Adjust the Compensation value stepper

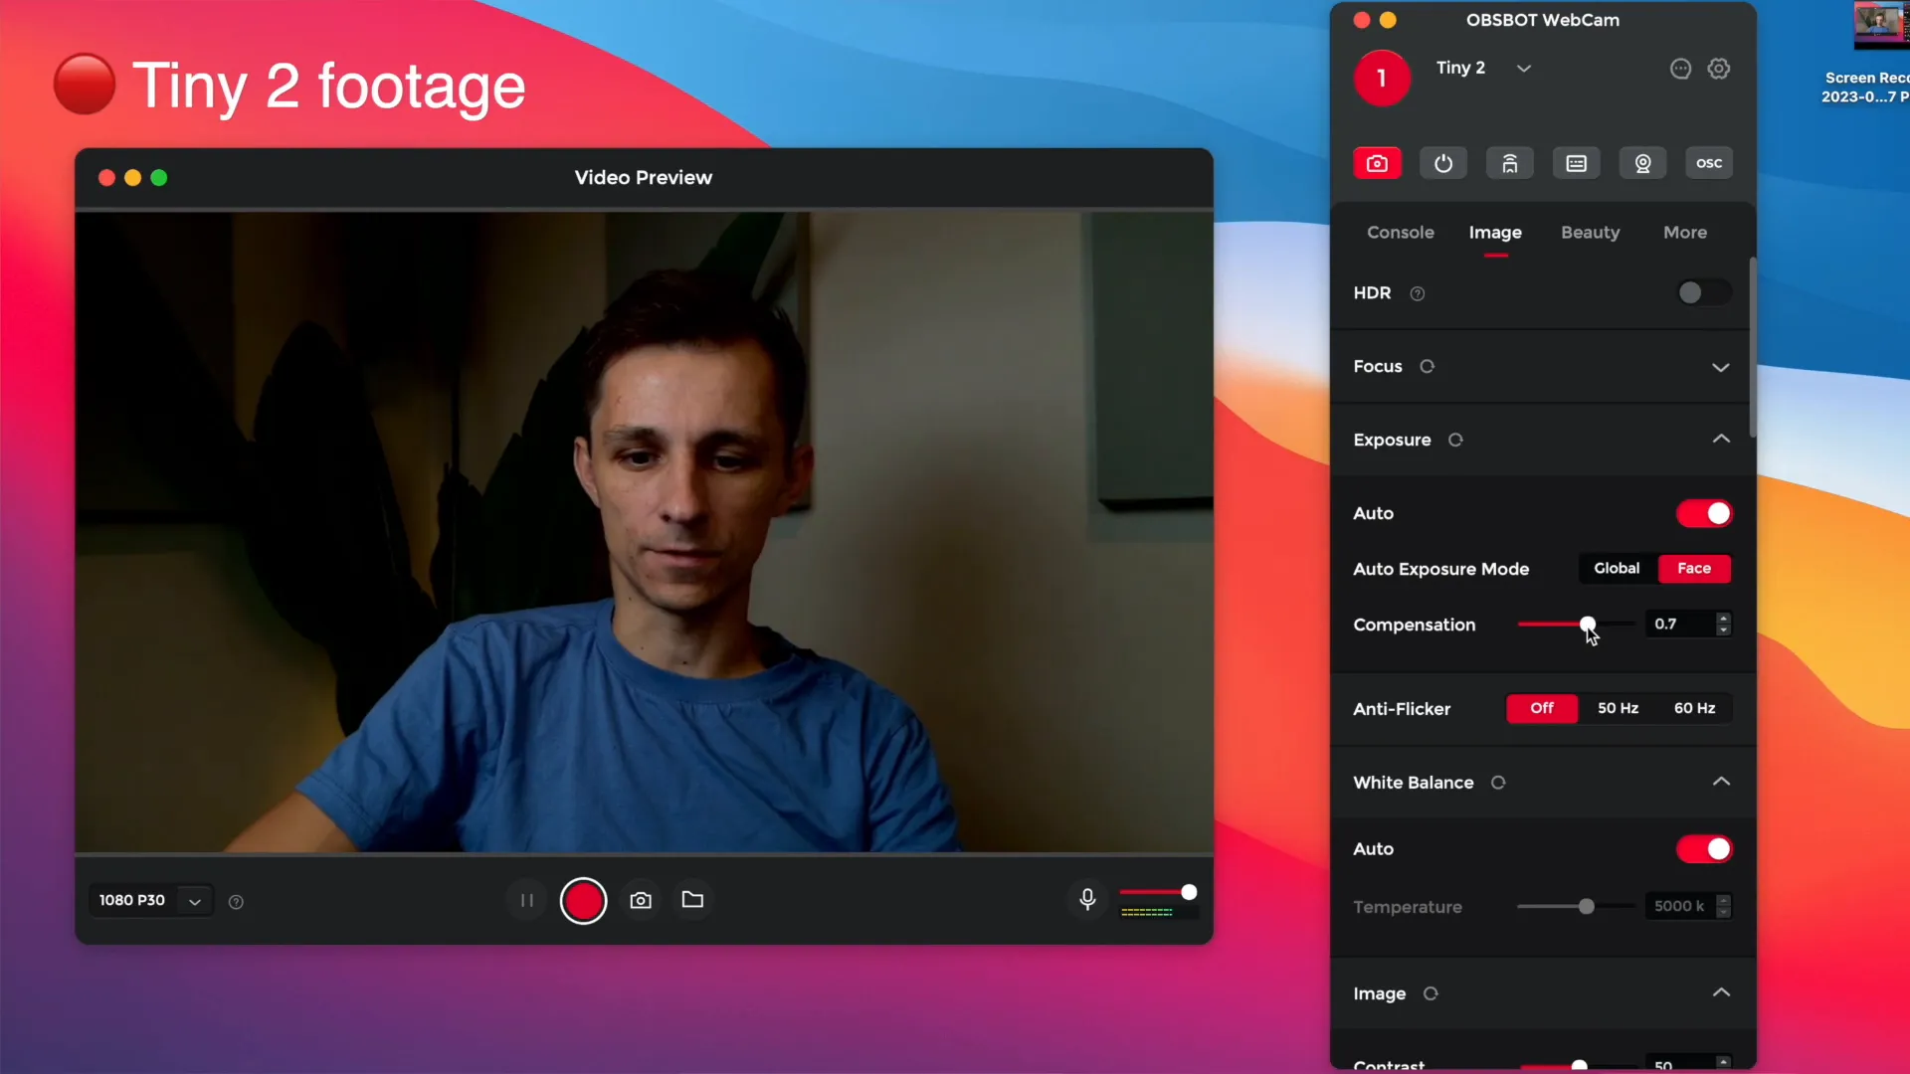(x=1723, y=624)
